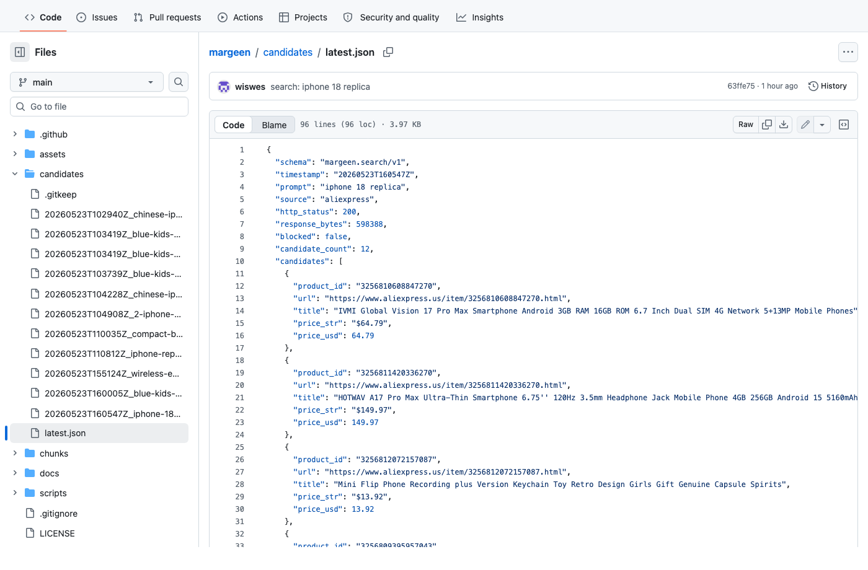Click the "candidate_count": 12 line

(x=324, y=249)
